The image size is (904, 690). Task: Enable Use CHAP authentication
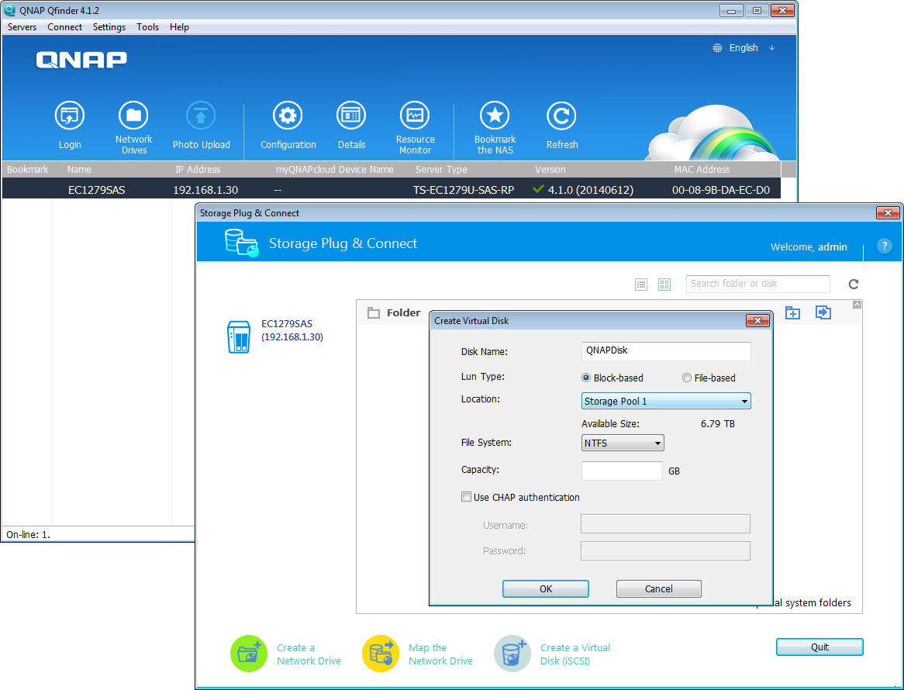[x=466, y=496]
